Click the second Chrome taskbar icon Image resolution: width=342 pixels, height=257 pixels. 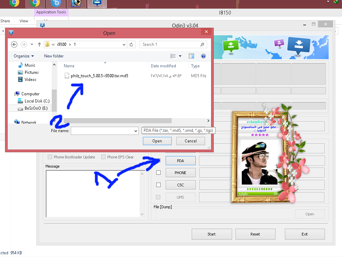click(x=35, y=3)
